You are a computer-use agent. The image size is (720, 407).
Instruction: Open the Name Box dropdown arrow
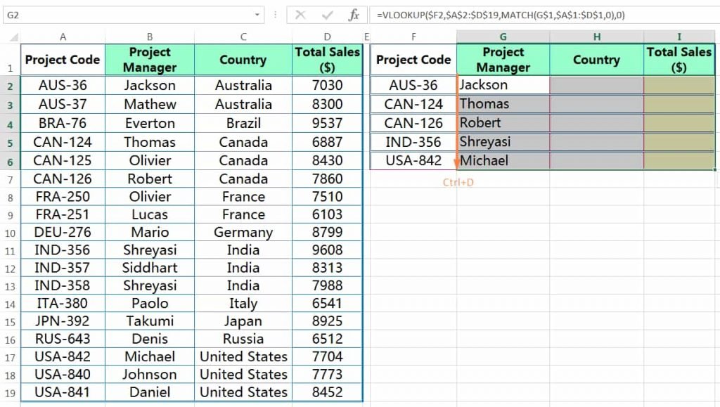[x=258, y=14]
